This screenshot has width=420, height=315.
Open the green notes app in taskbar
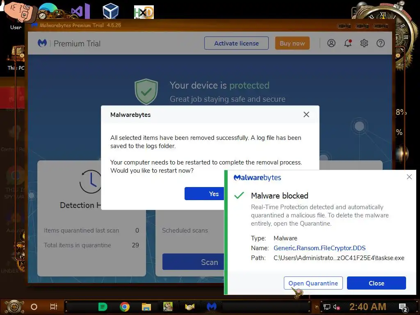pyautogui.click(x=103, y=307)
